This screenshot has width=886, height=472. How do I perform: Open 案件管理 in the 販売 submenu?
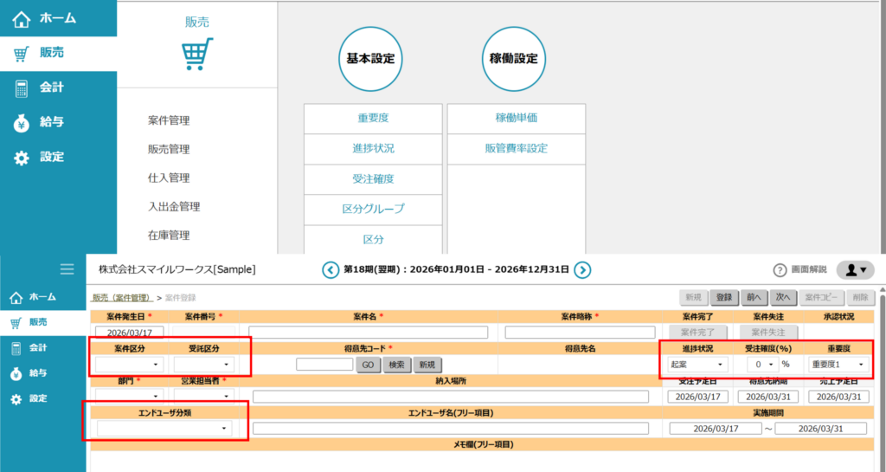(x=169, y=120)
